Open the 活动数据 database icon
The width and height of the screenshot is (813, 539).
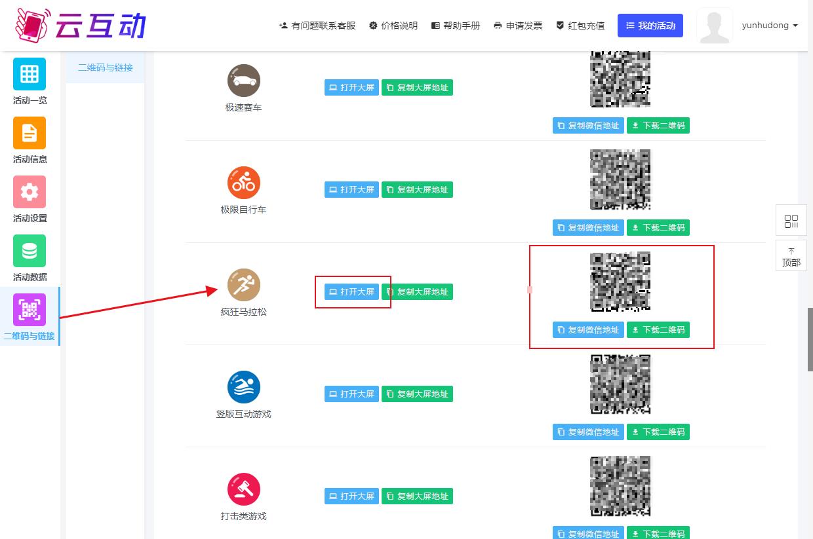coord(30,251)
